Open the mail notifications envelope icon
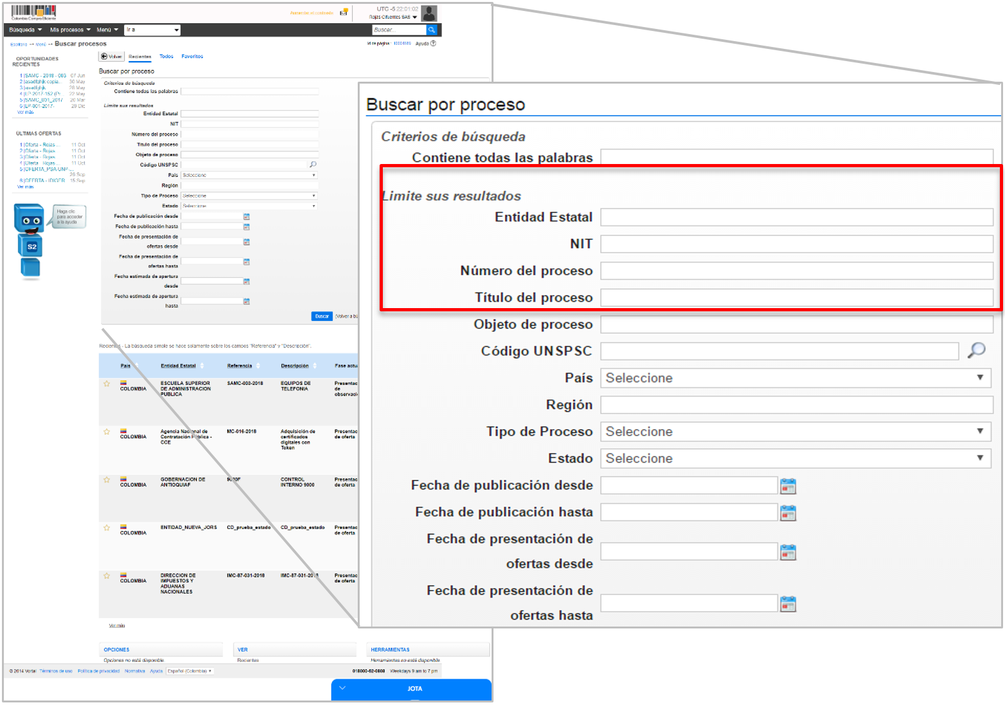Viewport: 1005px width, 705px height. pyautogui.click(x=344, y=12)
